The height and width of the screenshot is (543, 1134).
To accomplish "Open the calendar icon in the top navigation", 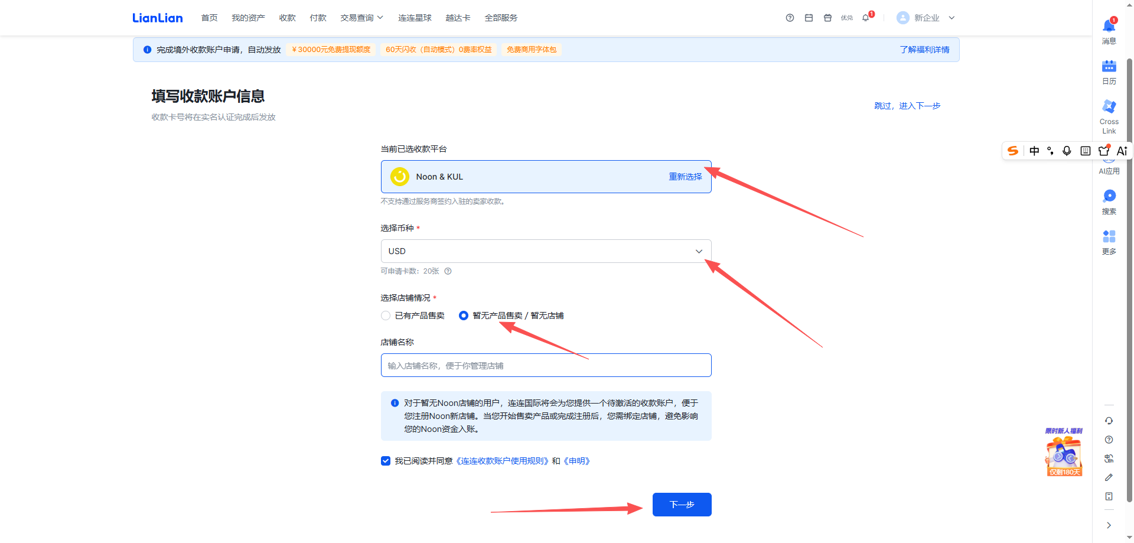I will click(809, 18).
